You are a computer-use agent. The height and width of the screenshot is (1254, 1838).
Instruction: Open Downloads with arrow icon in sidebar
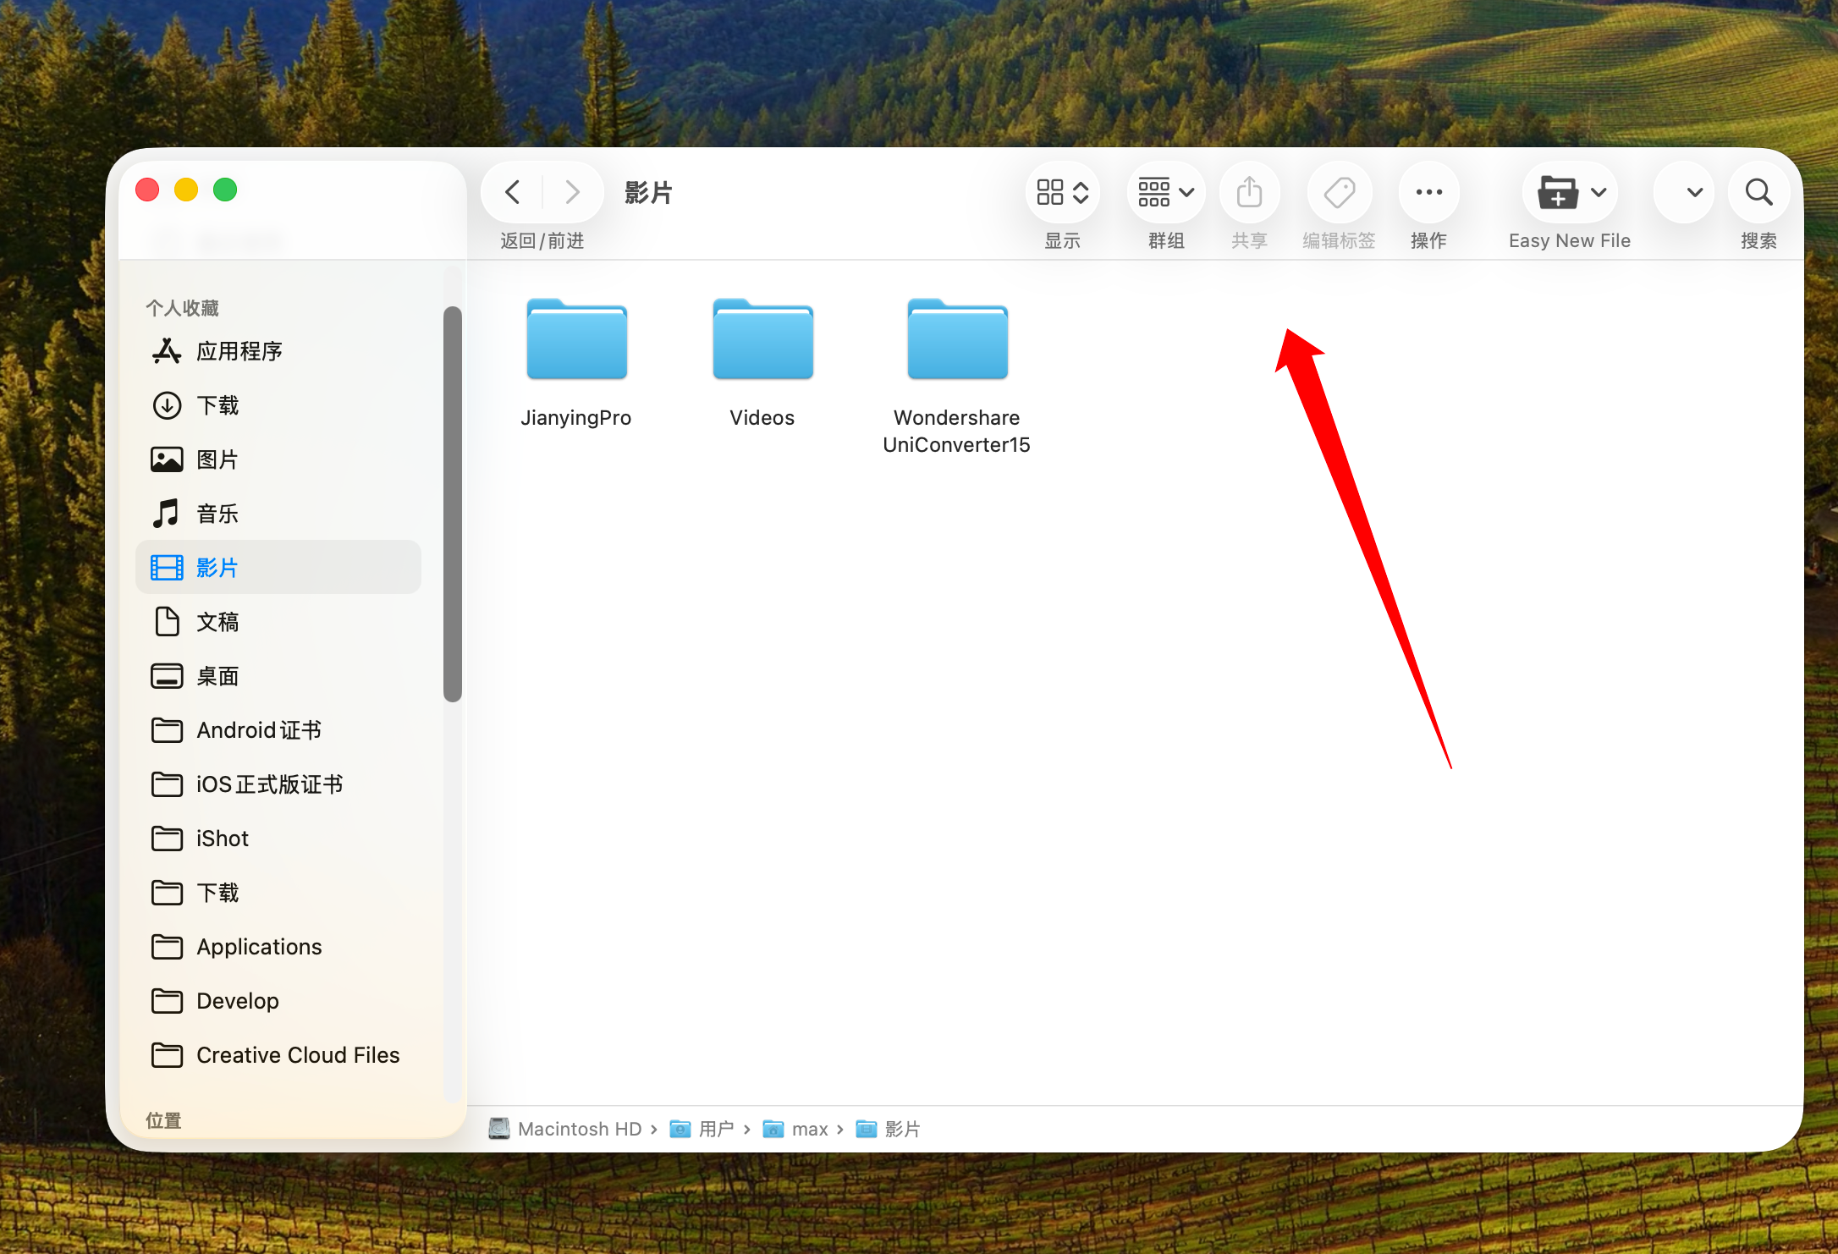click(x=217, y=405)
